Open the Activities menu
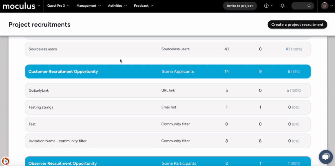The height and width of the screenshot is (166, 335). (117, 6)
